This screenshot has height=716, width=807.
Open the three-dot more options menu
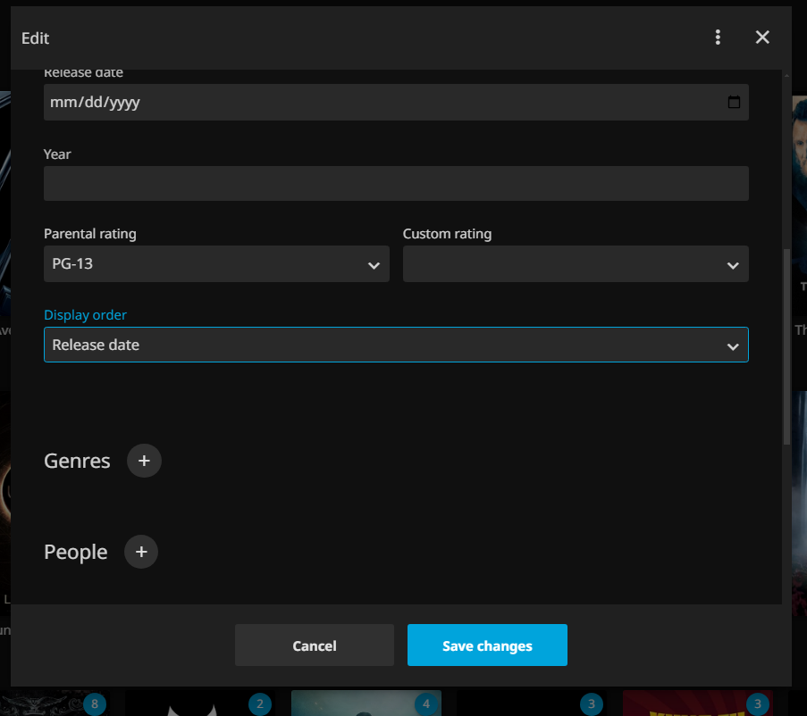pyautogui.click(x=718, y=37)
